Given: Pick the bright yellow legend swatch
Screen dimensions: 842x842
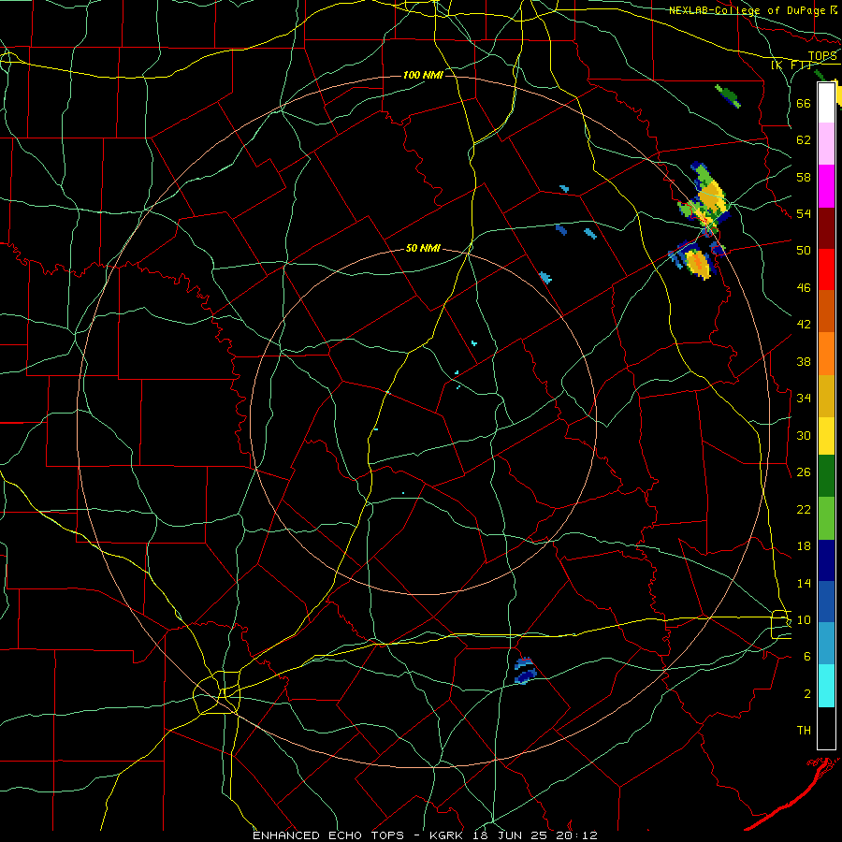Looking at the screenshot, I should pos(826,435).
